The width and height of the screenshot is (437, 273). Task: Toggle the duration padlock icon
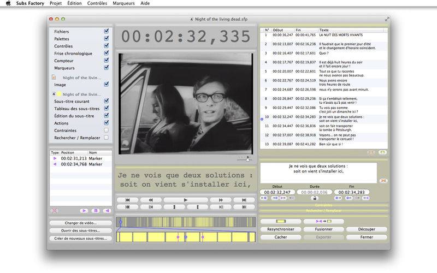[315, 198]
